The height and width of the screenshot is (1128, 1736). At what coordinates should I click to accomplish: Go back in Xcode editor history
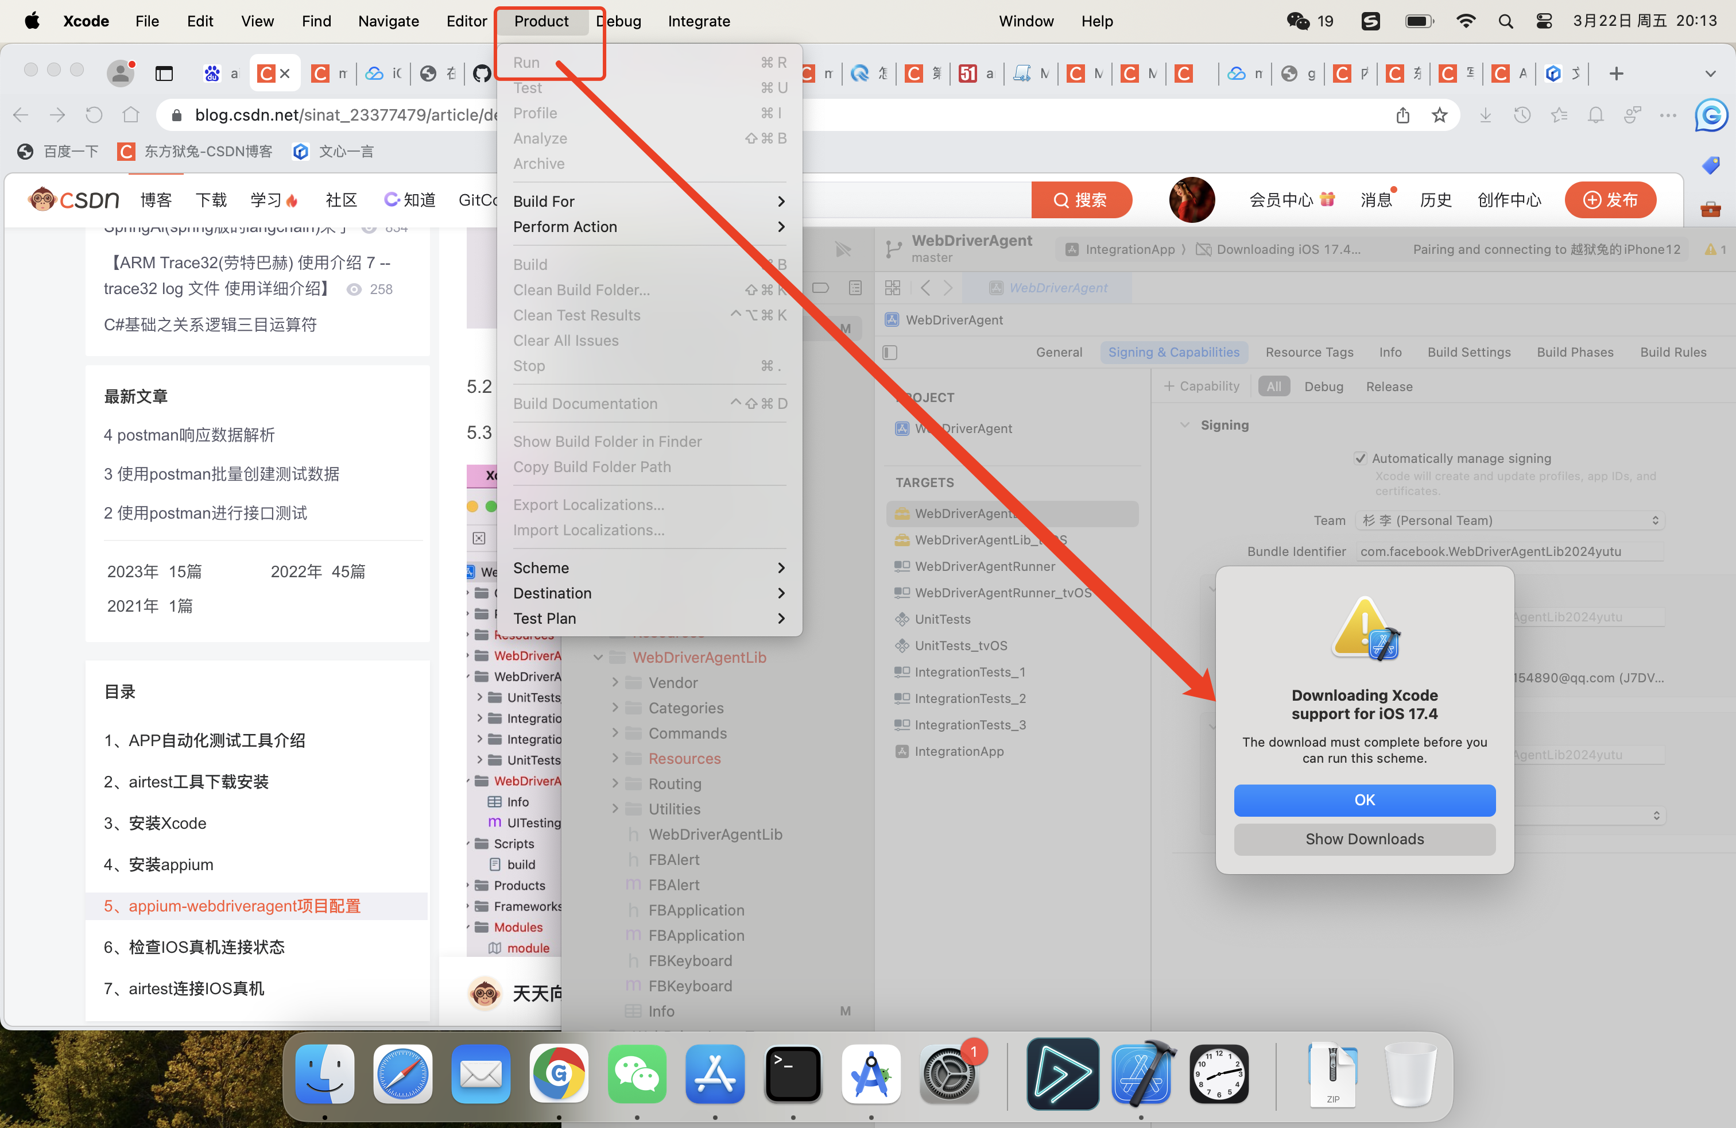925,288
